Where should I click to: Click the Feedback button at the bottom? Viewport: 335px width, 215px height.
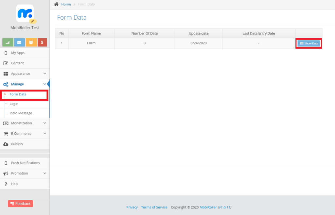(20, 203)
